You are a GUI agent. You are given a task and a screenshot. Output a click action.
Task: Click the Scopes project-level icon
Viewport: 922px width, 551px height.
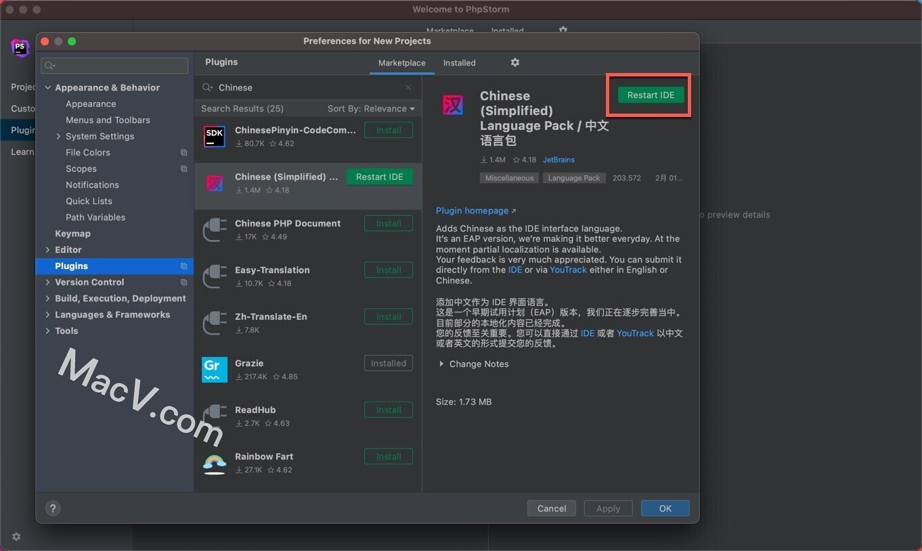(x=183, y=169)
